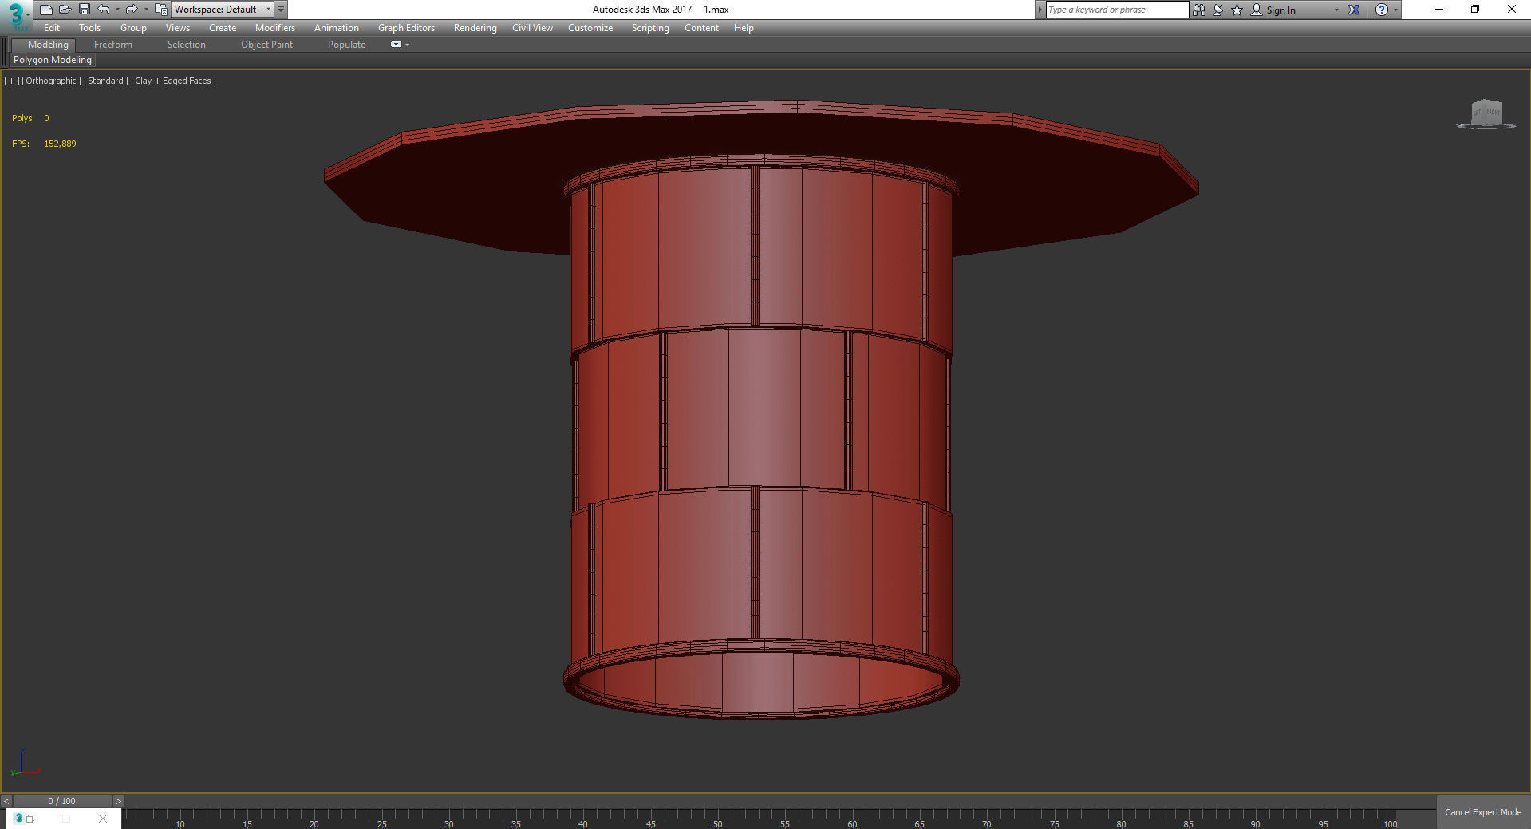Open the Scripting menu
Image resolution: width=1531 pixels, height=829 pixels.
point(650,28)
